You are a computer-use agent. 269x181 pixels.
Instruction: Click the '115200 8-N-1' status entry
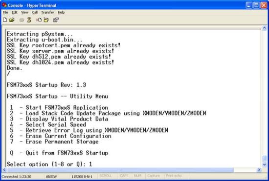82,177
